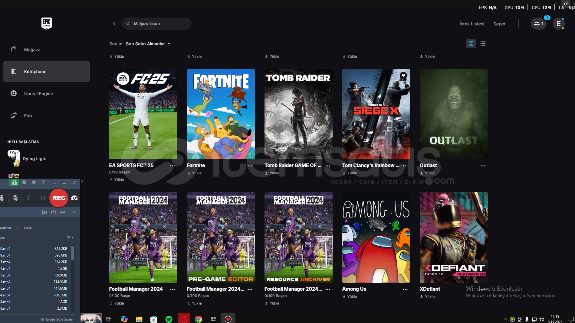Open the Fortnite cover art
Screen dimensions: 575x323
tap(221, 114)
